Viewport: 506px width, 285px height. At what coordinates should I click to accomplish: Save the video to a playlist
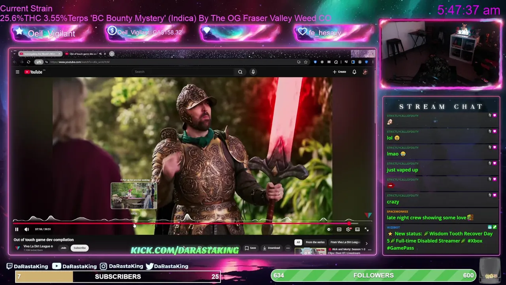click(x=250, y=248)
